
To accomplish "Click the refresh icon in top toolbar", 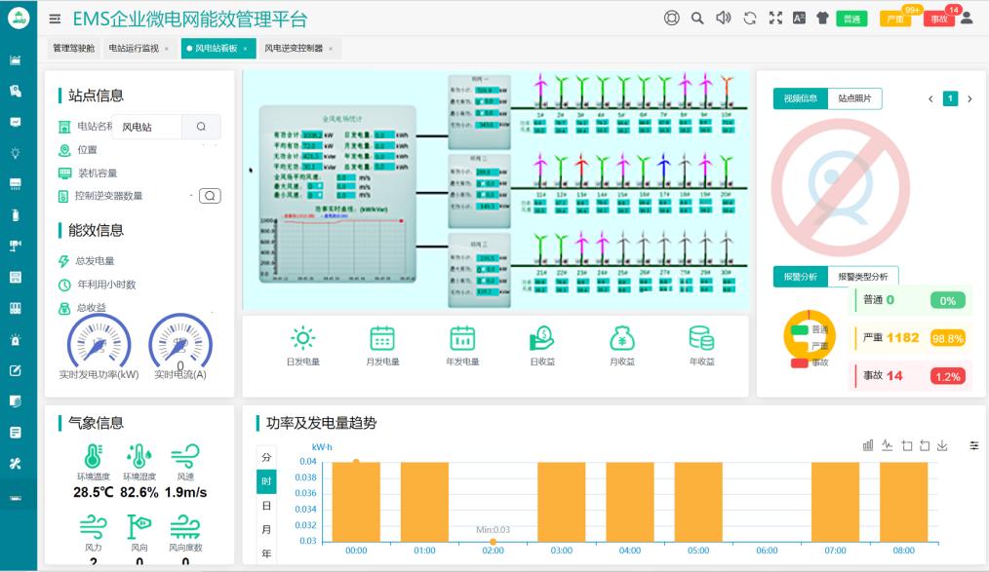I will point(749,18).
